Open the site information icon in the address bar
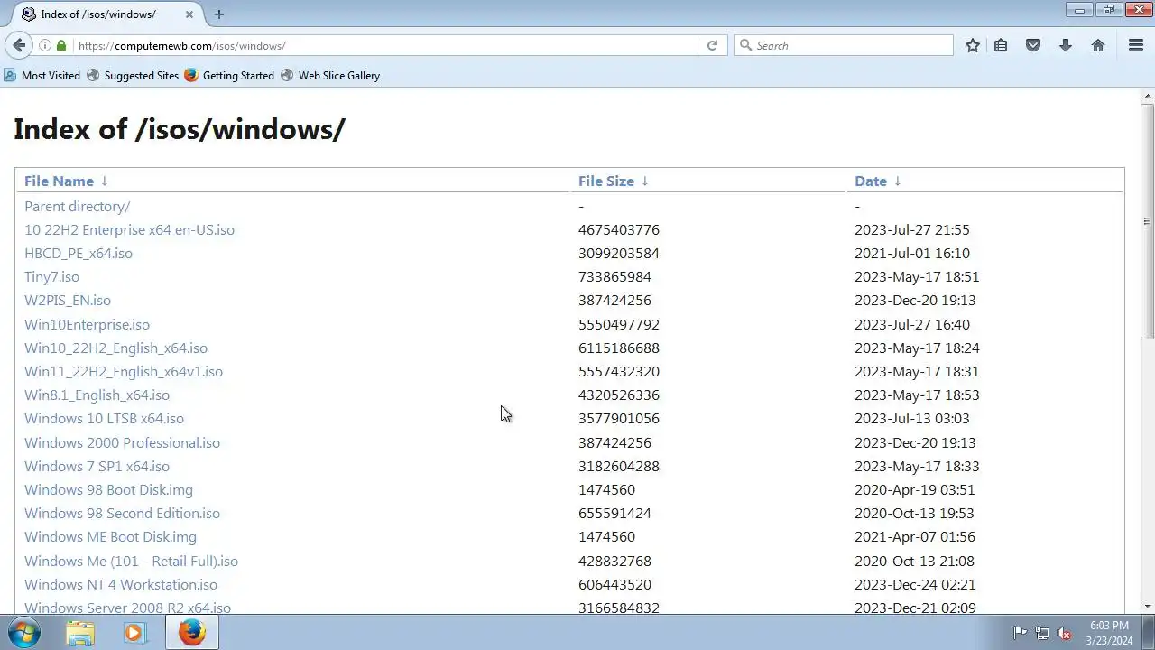This screenshot has height=650, width=1155. click(44, 45)
